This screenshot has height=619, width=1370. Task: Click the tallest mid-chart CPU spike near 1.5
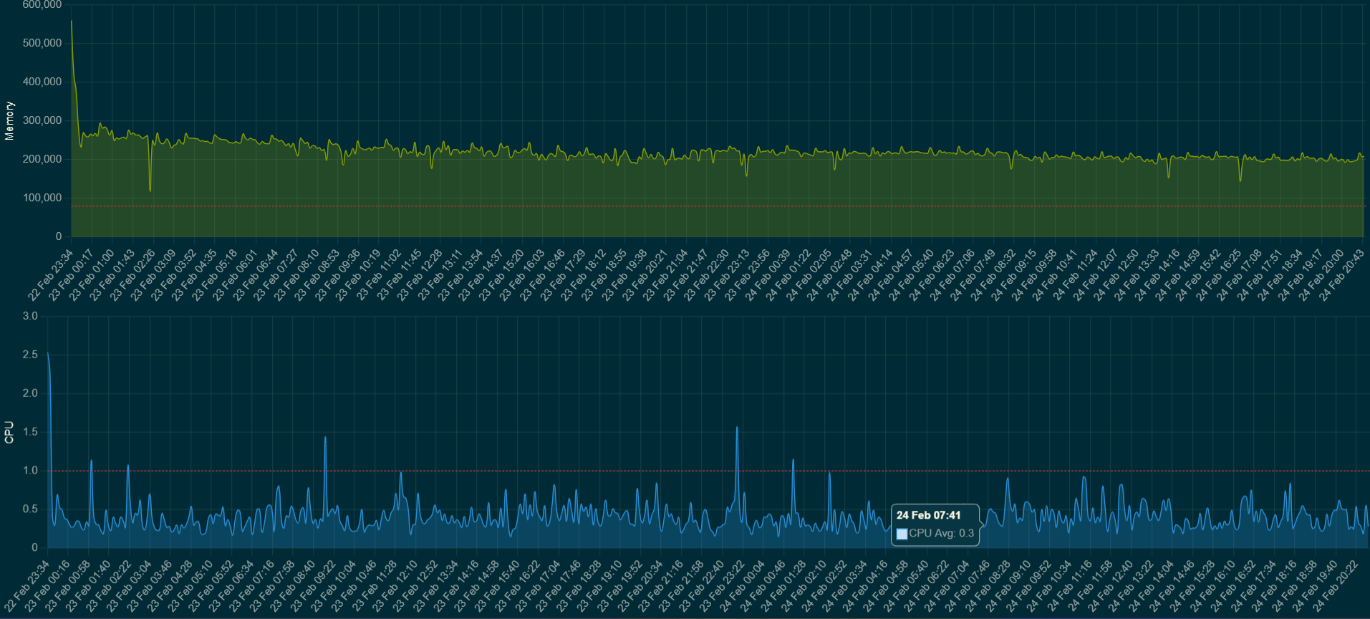click(x=737, y=428)
